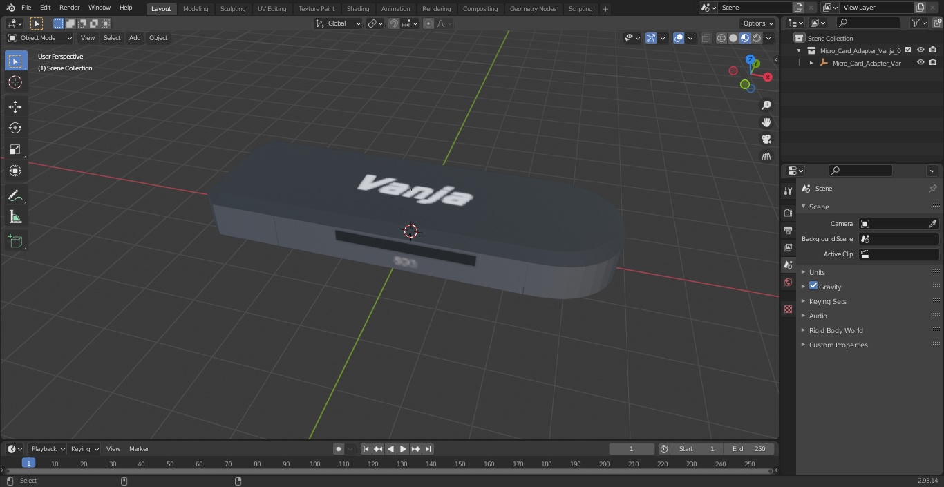Switch to Wireframe viewport shading
Screen dimensions: 944x487
pos(721,38)
